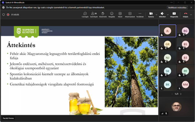Click the red recording indicator
Viewport: 195px width, 122px height.
pos(8,15)
